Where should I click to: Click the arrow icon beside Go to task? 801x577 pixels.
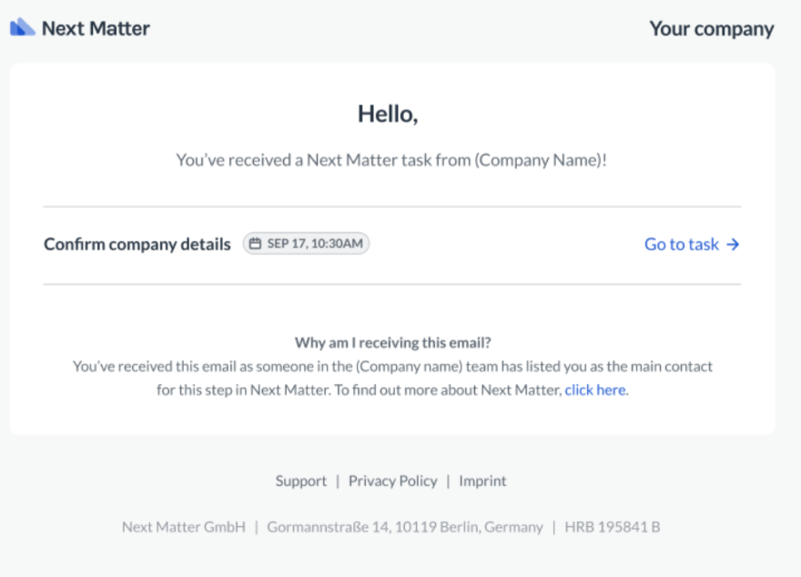[x=733, y=245]
